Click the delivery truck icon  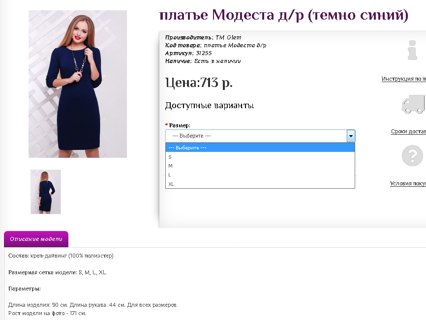tap(413, 104)
